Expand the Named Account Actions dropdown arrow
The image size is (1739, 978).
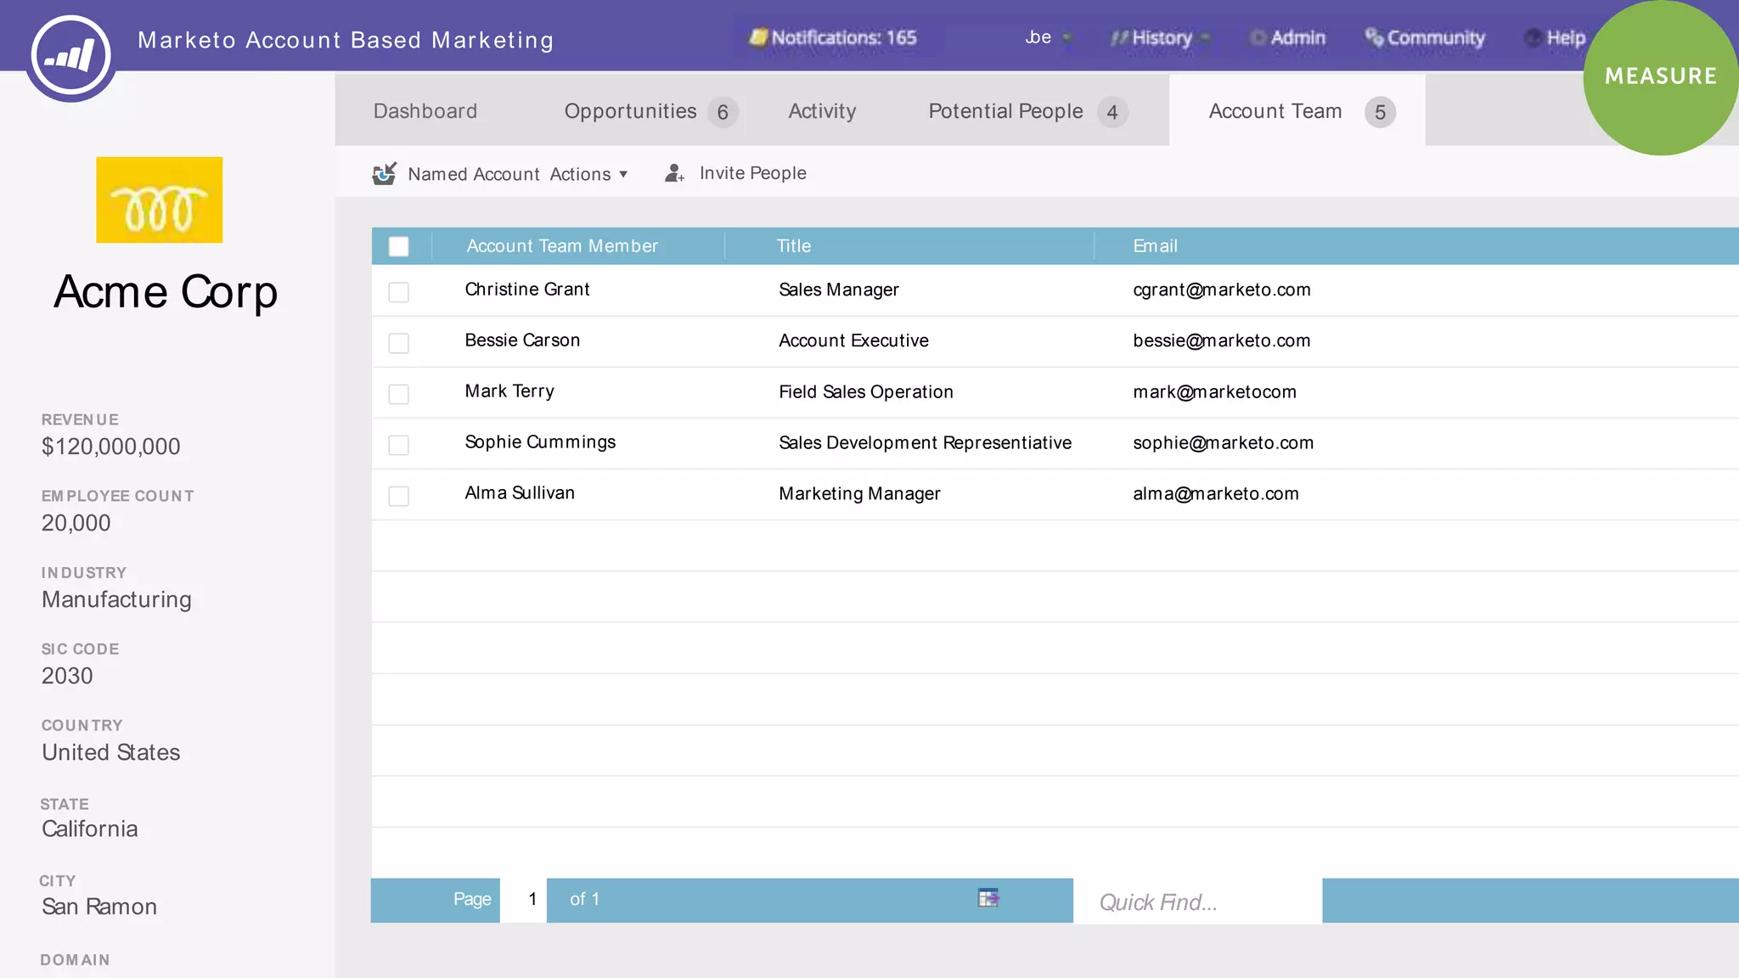(623, 174)
